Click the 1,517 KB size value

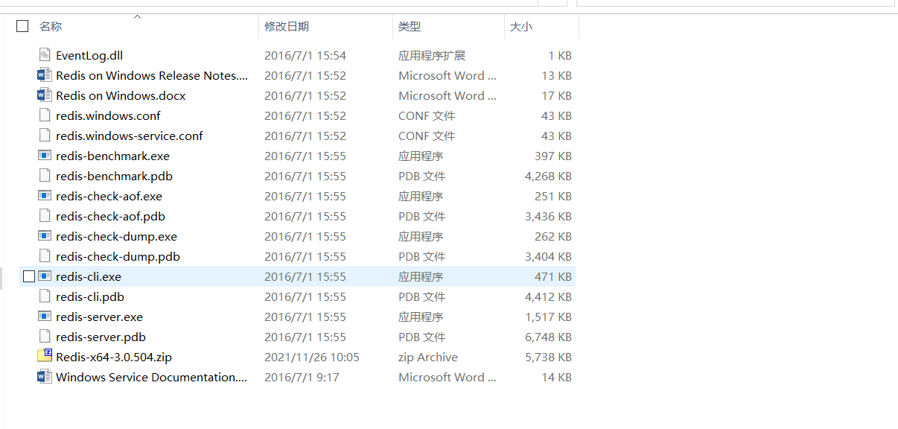tap(548, 317)
